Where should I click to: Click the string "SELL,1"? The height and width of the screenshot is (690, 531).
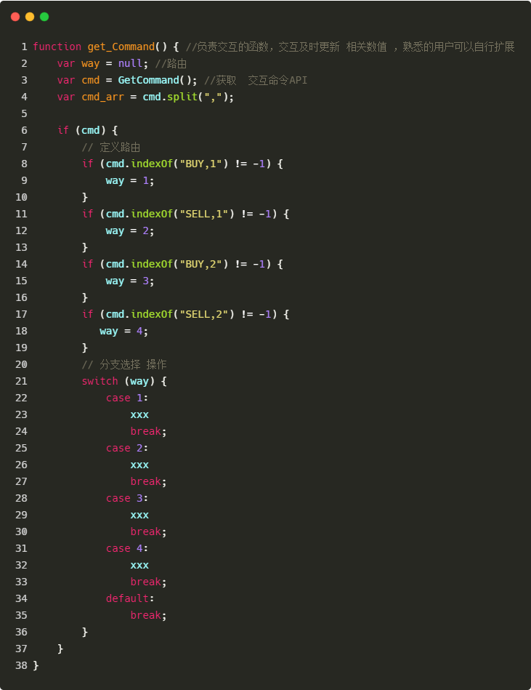(204, 214)
